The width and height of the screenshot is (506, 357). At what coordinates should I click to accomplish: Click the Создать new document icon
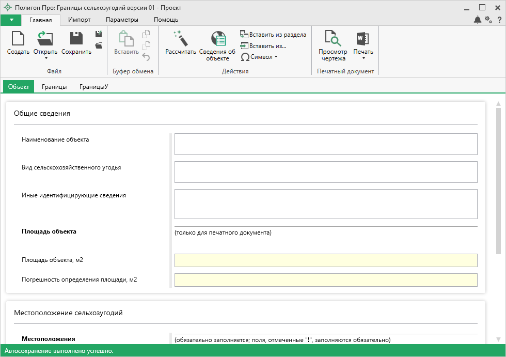[x=18, y=39]
